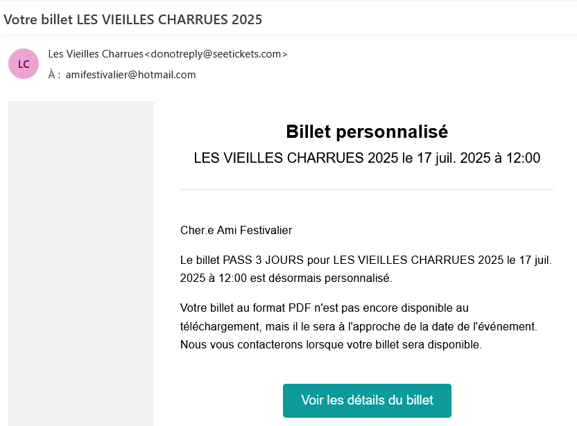The width and height of the screenshot is (577, 426).
Task: Click the greeting 'Cher.e Ami Festivalier'
Action: tap(236, 230)
